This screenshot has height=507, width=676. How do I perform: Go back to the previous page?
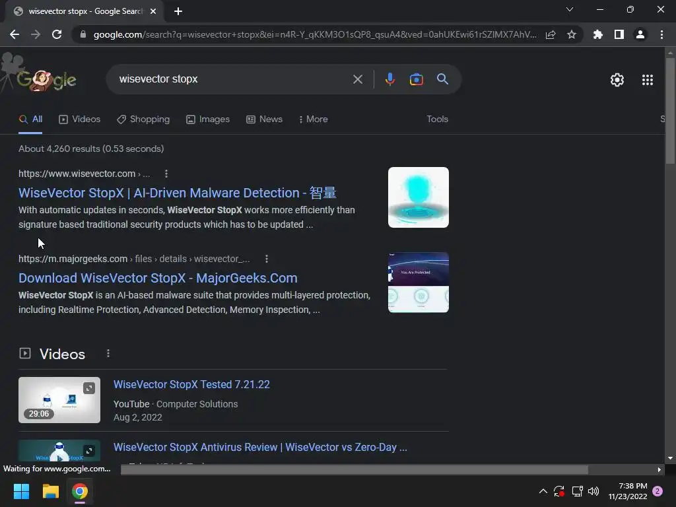[x=15, y=34]
